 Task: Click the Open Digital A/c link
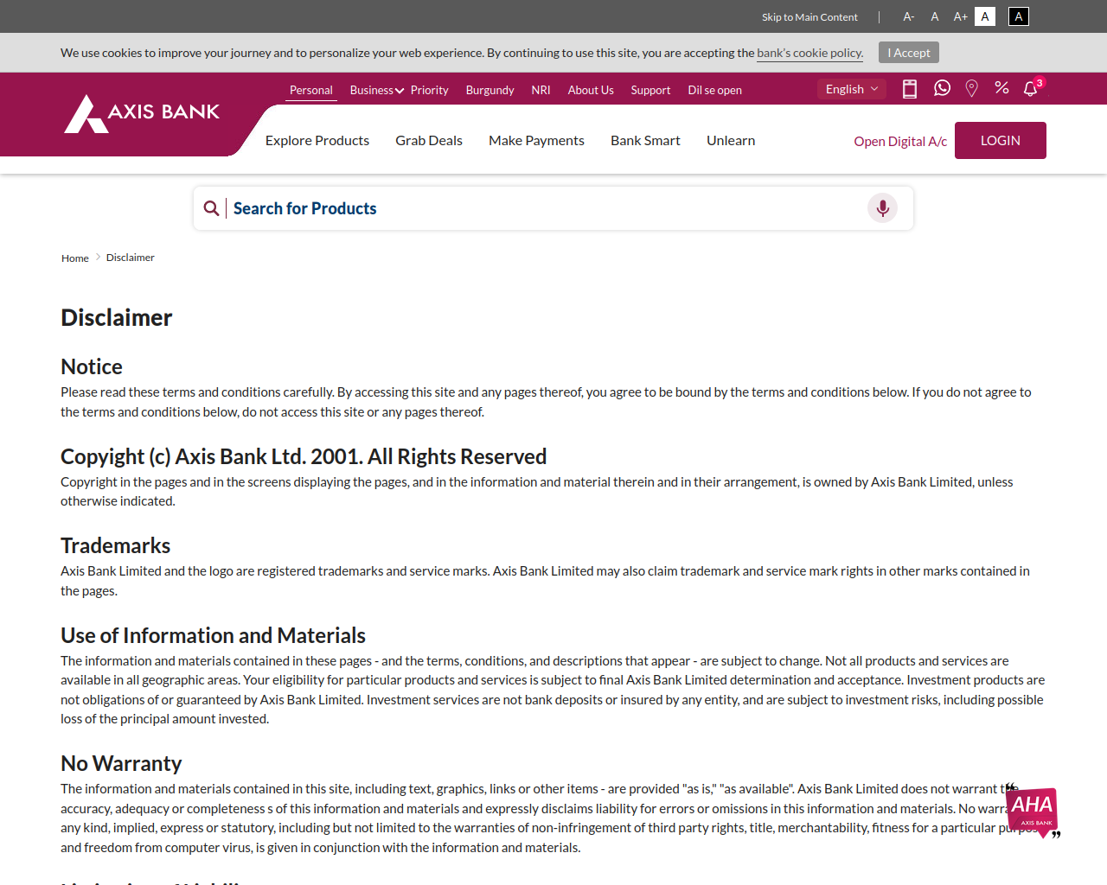tap(900, 141)
